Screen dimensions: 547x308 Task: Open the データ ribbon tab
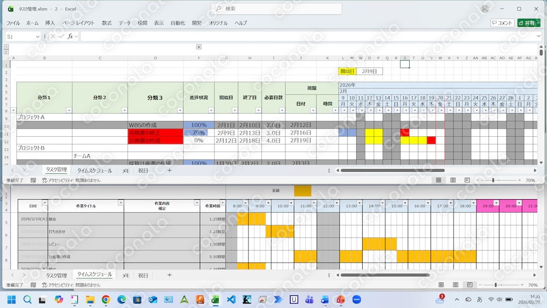pyautogui.click(x=125, y=23)
